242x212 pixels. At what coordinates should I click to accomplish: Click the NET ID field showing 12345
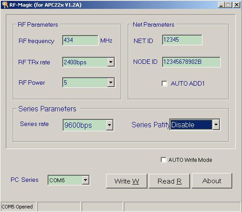(182, 40)
